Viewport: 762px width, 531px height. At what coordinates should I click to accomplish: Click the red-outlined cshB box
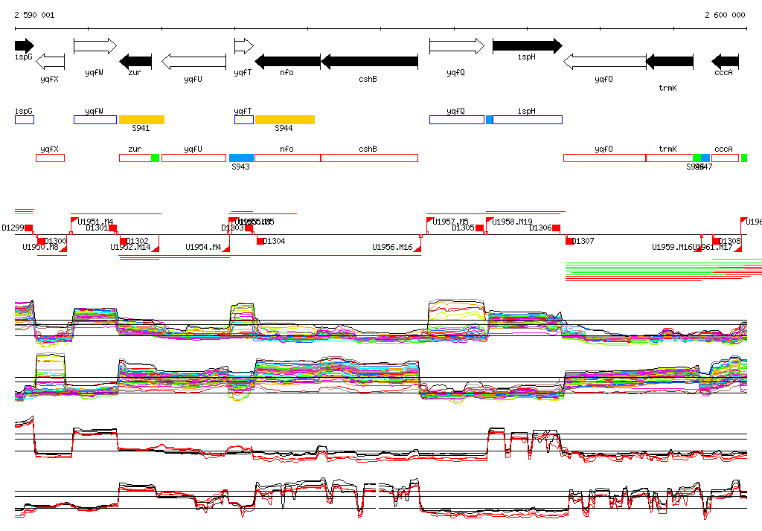pos(369,158)
